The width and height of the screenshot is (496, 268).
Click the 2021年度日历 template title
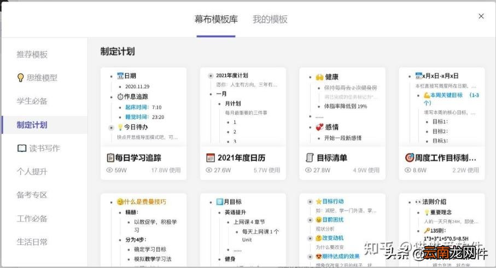[241, 158]
